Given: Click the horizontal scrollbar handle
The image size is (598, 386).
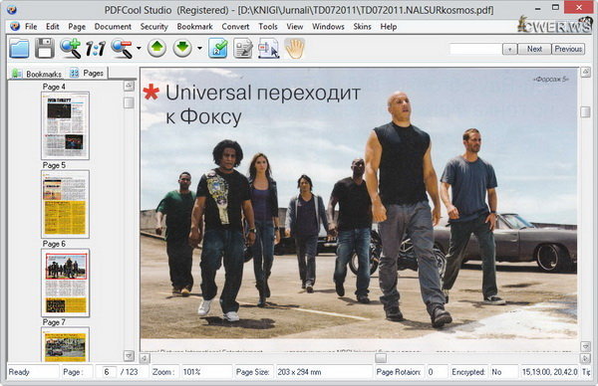Looking at the screenshot, I should pos(381,358).
